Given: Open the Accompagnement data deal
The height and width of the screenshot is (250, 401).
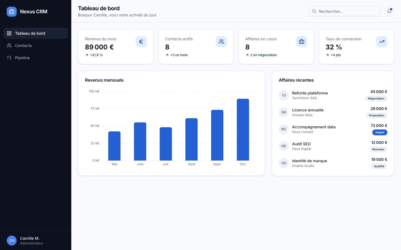Looking at the screenshot, I should pos(314,127).
